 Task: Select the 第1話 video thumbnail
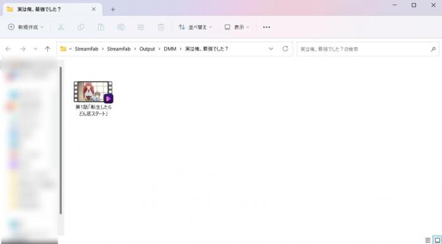point(93,92)
